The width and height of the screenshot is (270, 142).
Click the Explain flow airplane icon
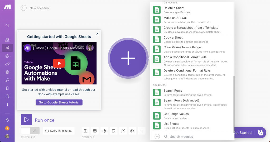click(132, 131)
